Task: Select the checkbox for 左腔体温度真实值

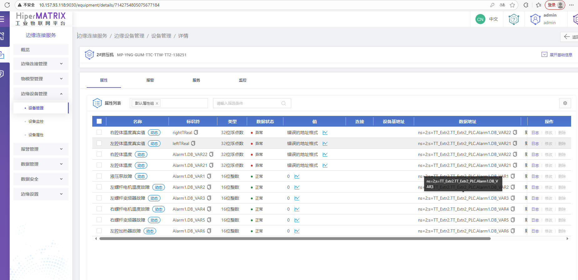Action: coord(99,143)
